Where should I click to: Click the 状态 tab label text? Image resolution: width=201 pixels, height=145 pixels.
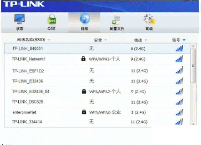(x=20, y=28)
